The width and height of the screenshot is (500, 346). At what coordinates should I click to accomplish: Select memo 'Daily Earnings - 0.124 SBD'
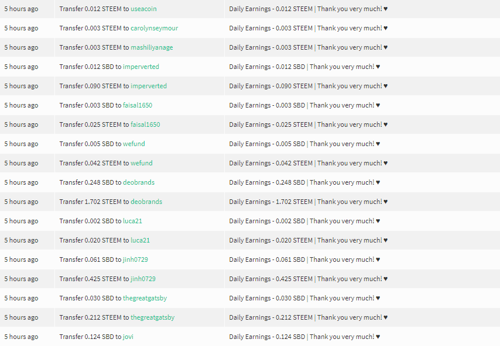coord(267,337)
